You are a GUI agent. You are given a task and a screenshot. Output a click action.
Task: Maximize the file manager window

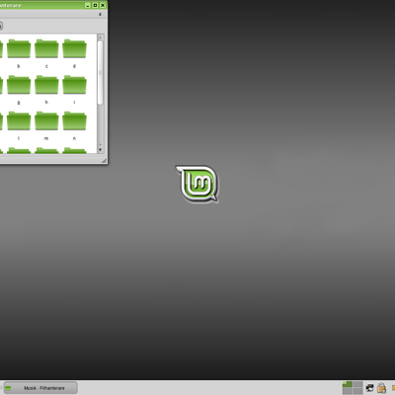pyautogui.click(x=95, y=5)
